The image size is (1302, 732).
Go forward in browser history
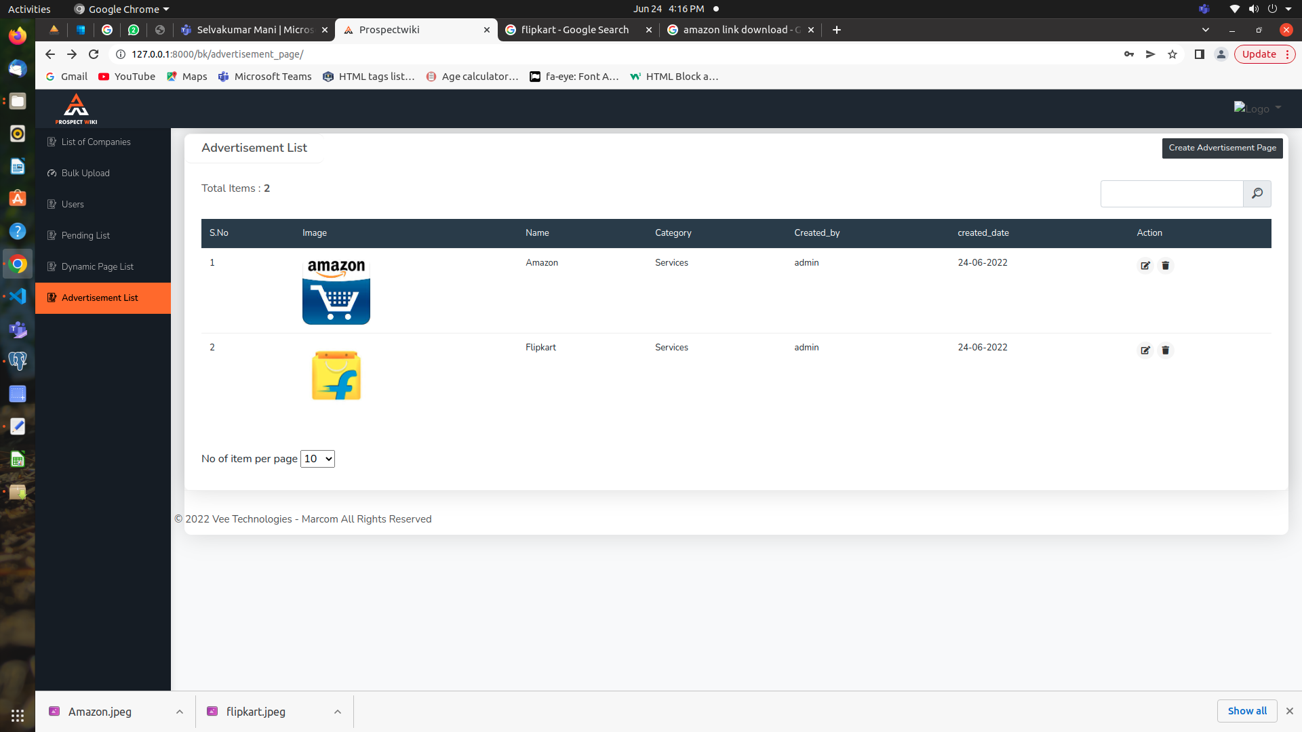(x=72, y=54)
